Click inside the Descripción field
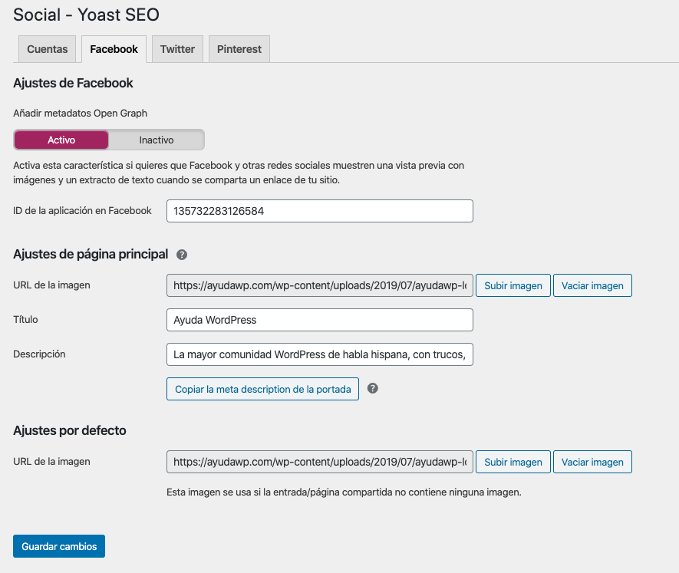The image size is (679, 573). (319, 354)
